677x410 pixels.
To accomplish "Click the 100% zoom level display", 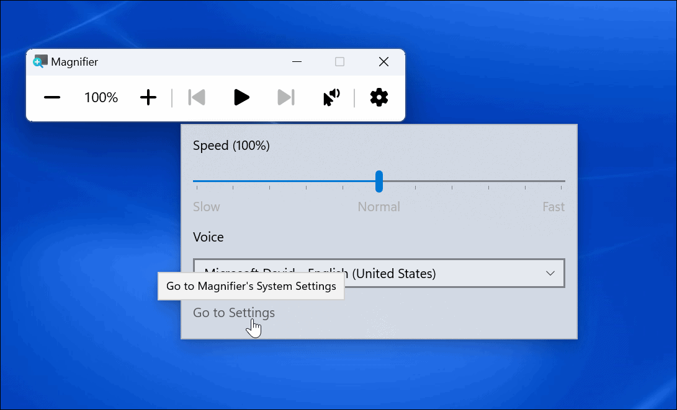I will pyautogui.click(x=100, y=97).
